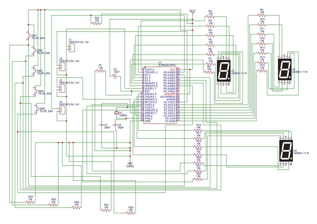Click the C3 polarized capacitor symbol
The height and width of the screenshot is (224, 317).
(x=115, y=76)
